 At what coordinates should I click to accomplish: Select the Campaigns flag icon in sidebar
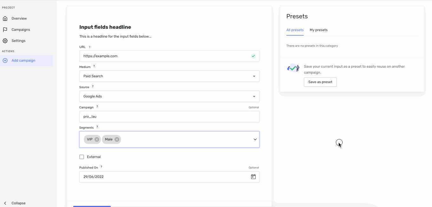(x=4, y=29)
